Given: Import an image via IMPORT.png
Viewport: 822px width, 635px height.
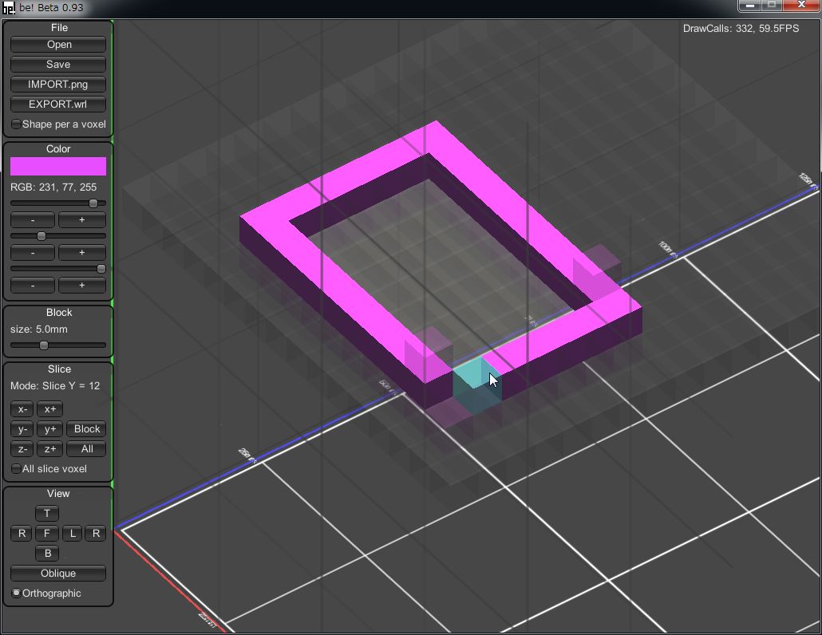Looking at the screenshot, I should (x=58, y=85).
